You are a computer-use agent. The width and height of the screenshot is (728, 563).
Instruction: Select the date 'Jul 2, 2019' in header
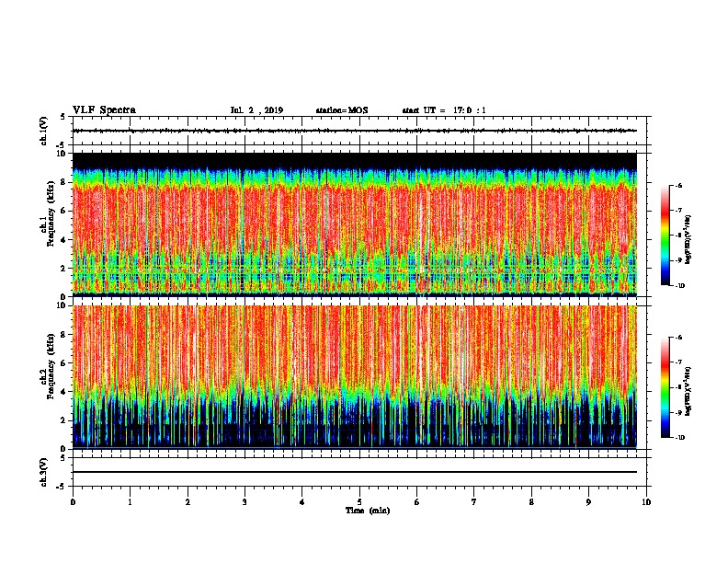256,110
